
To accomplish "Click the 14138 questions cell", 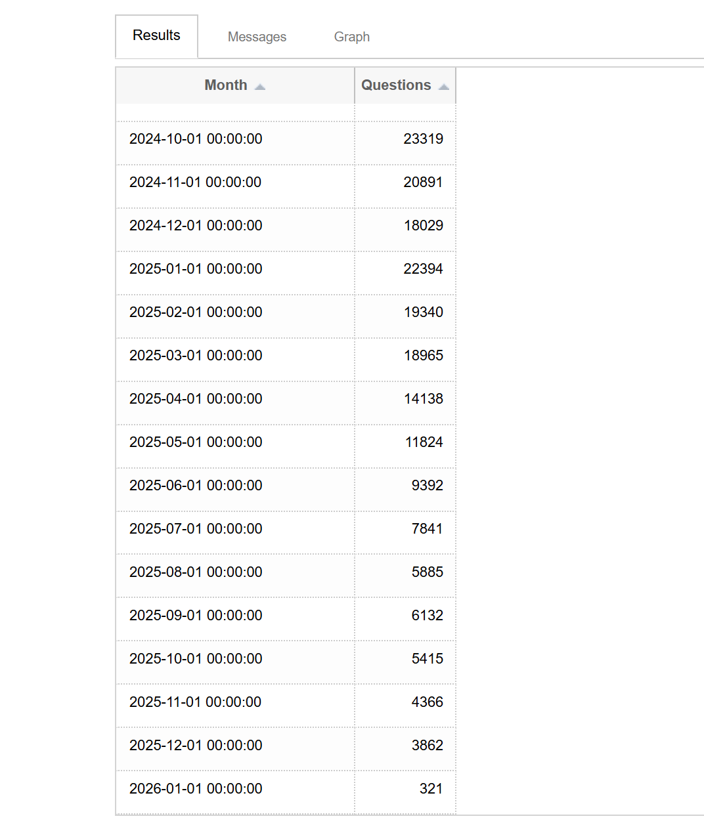I will click(423, 399).
